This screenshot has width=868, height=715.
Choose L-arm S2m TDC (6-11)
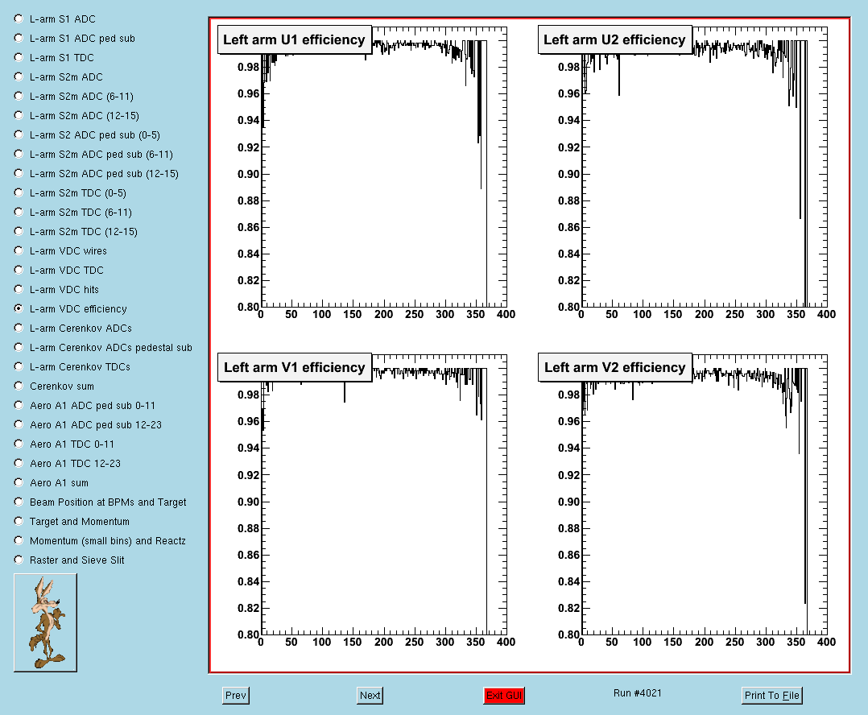(19, 212)
